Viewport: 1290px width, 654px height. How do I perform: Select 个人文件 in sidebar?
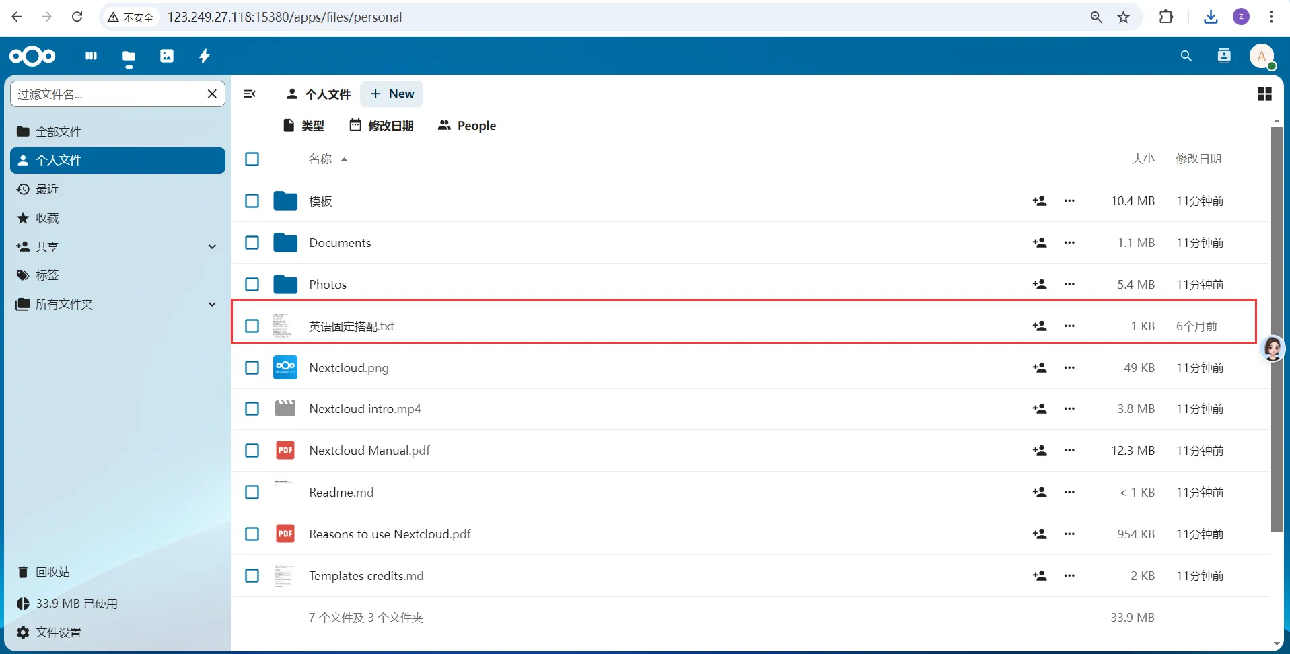(x=118, y=160)
